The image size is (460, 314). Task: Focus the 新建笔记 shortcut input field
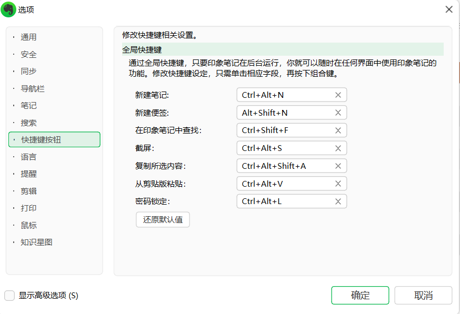click(284, 95)
